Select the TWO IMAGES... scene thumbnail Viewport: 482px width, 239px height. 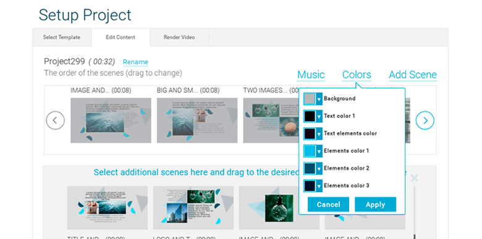(271, 120)
